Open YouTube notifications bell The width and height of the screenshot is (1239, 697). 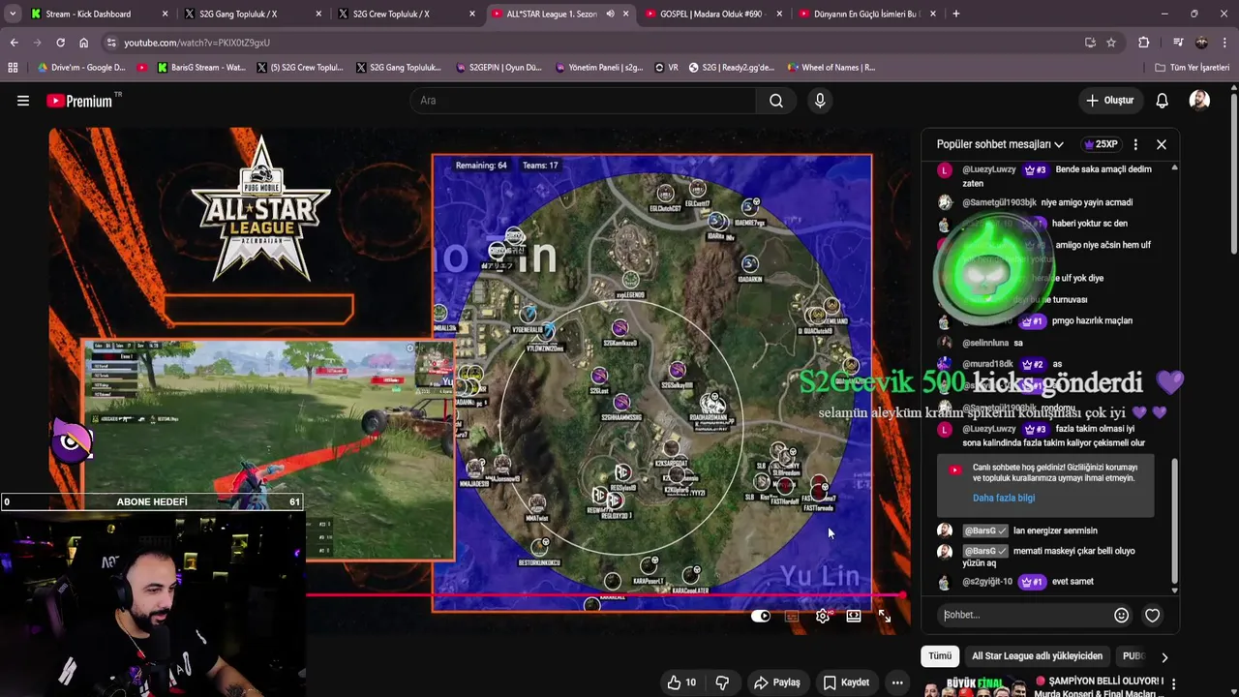(1162, 101)
